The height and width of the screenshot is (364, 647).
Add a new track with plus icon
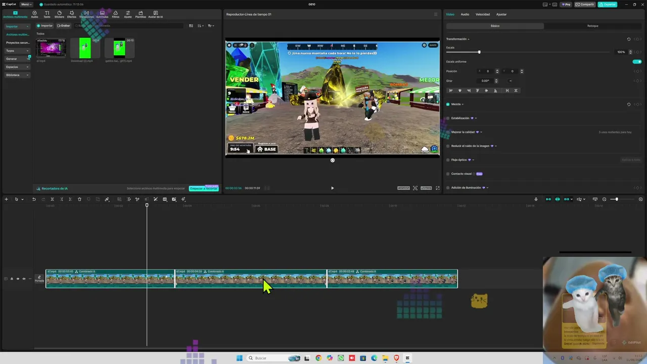click(7, 199)
